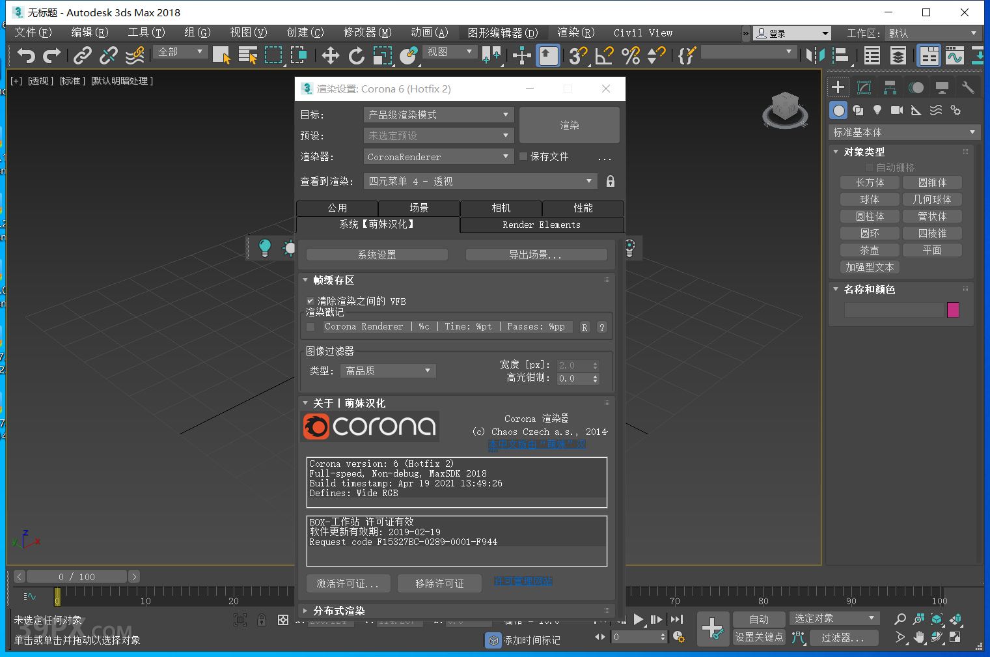990x657 pixels.
Task: Open the Utilities command panel (wrench icon)
Action: pyautogui.click(x=968, y=86)
